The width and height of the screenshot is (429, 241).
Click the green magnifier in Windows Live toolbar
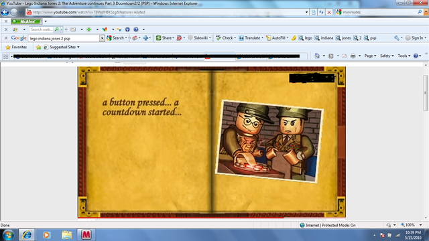click(56, 29)
